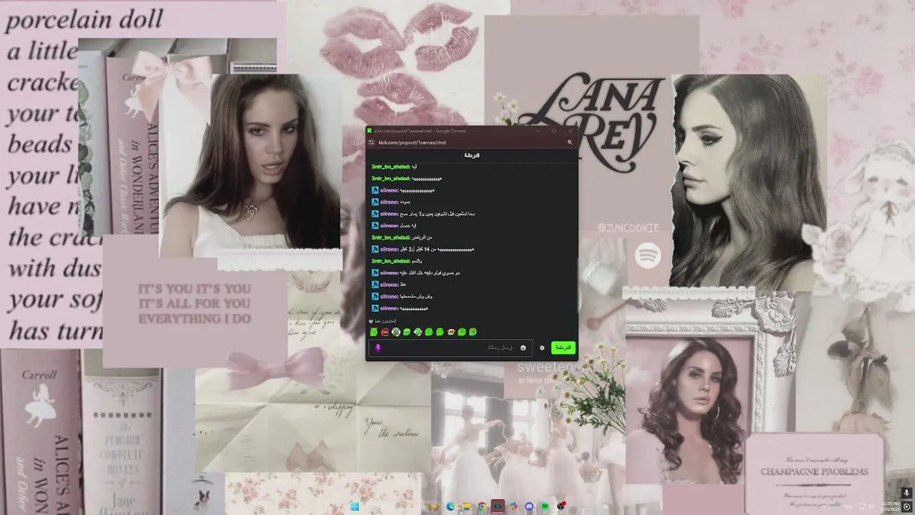915x515 pixels.
Task: Open the Windows Start menu
Action: click(355, 506)
